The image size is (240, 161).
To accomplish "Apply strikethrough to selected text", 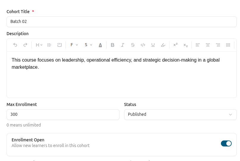I will [x=133, y=45].
